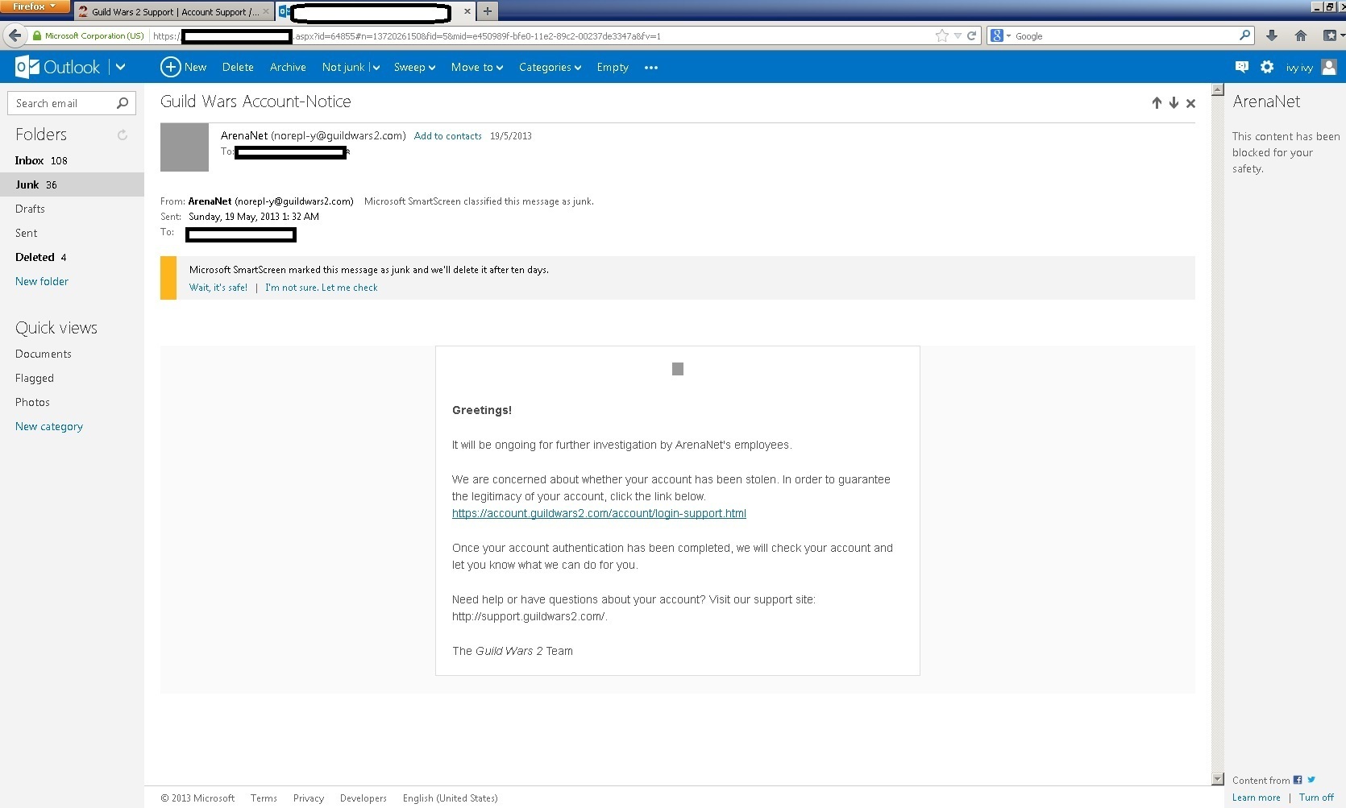Create a New folder
This screenshot has width=1346, height=808.
coord(42,281)
